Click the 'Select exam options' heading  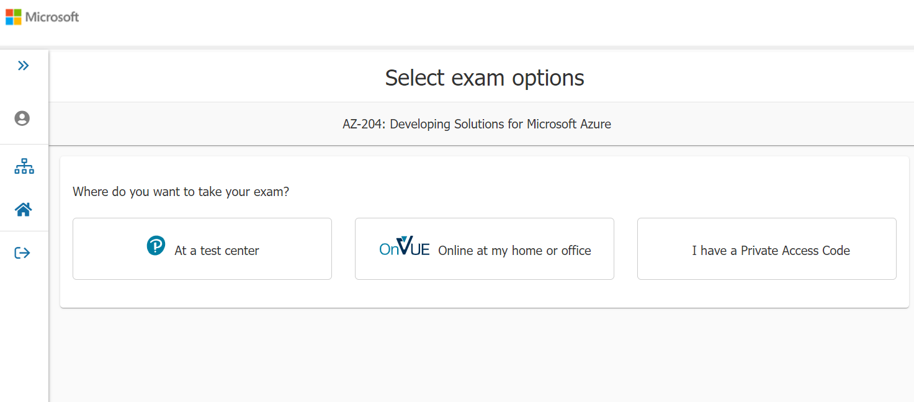click(484, 78)
